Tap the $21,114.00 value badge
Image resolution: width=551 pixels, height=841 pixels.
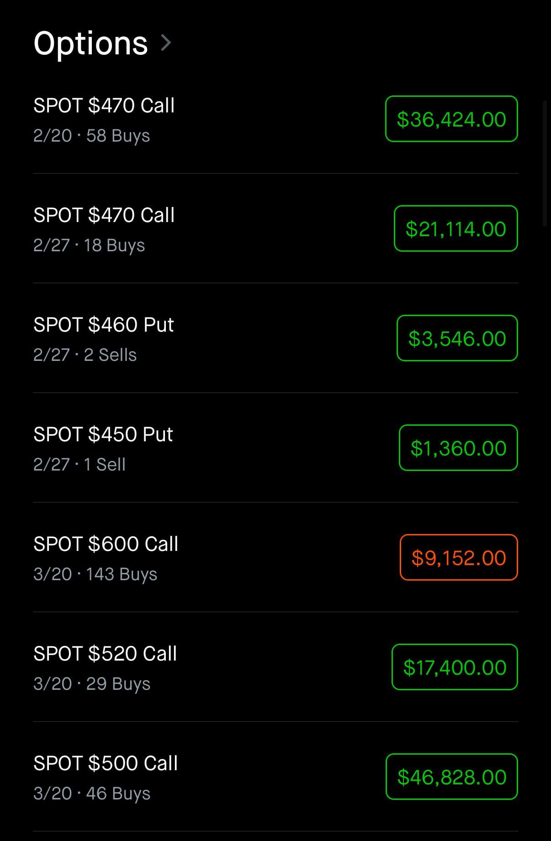click(x=456, y=229)
